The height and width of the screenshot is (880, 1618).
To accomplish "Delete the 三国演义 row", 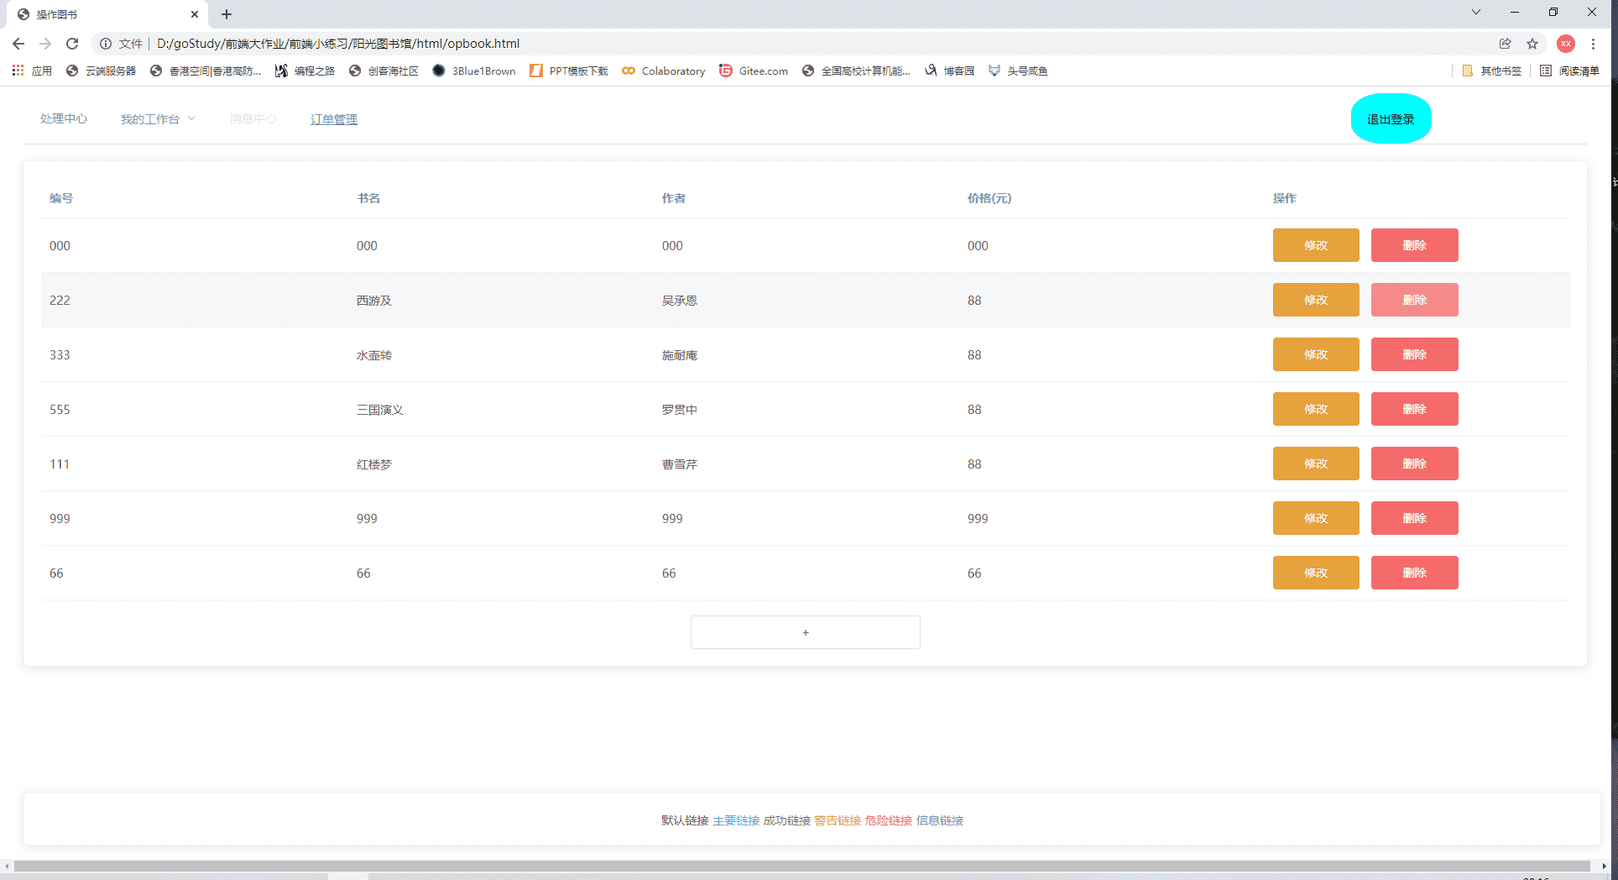I will pyautogui.click(x=1415, y=409).
